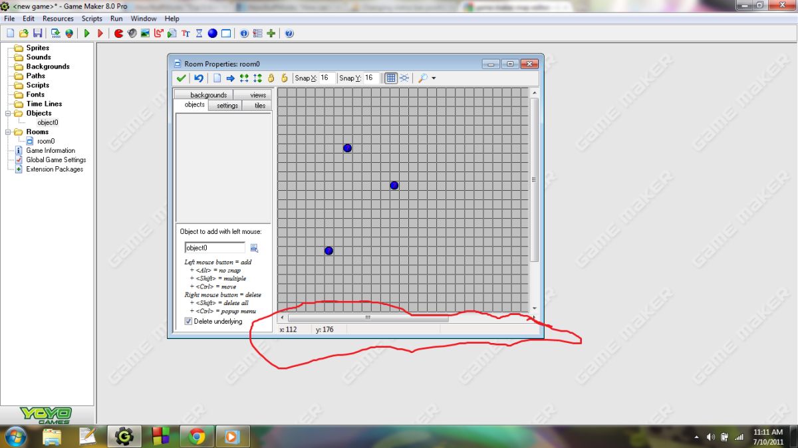
Task: Open the zoom dropdown arrow
Action: (434, 78)
